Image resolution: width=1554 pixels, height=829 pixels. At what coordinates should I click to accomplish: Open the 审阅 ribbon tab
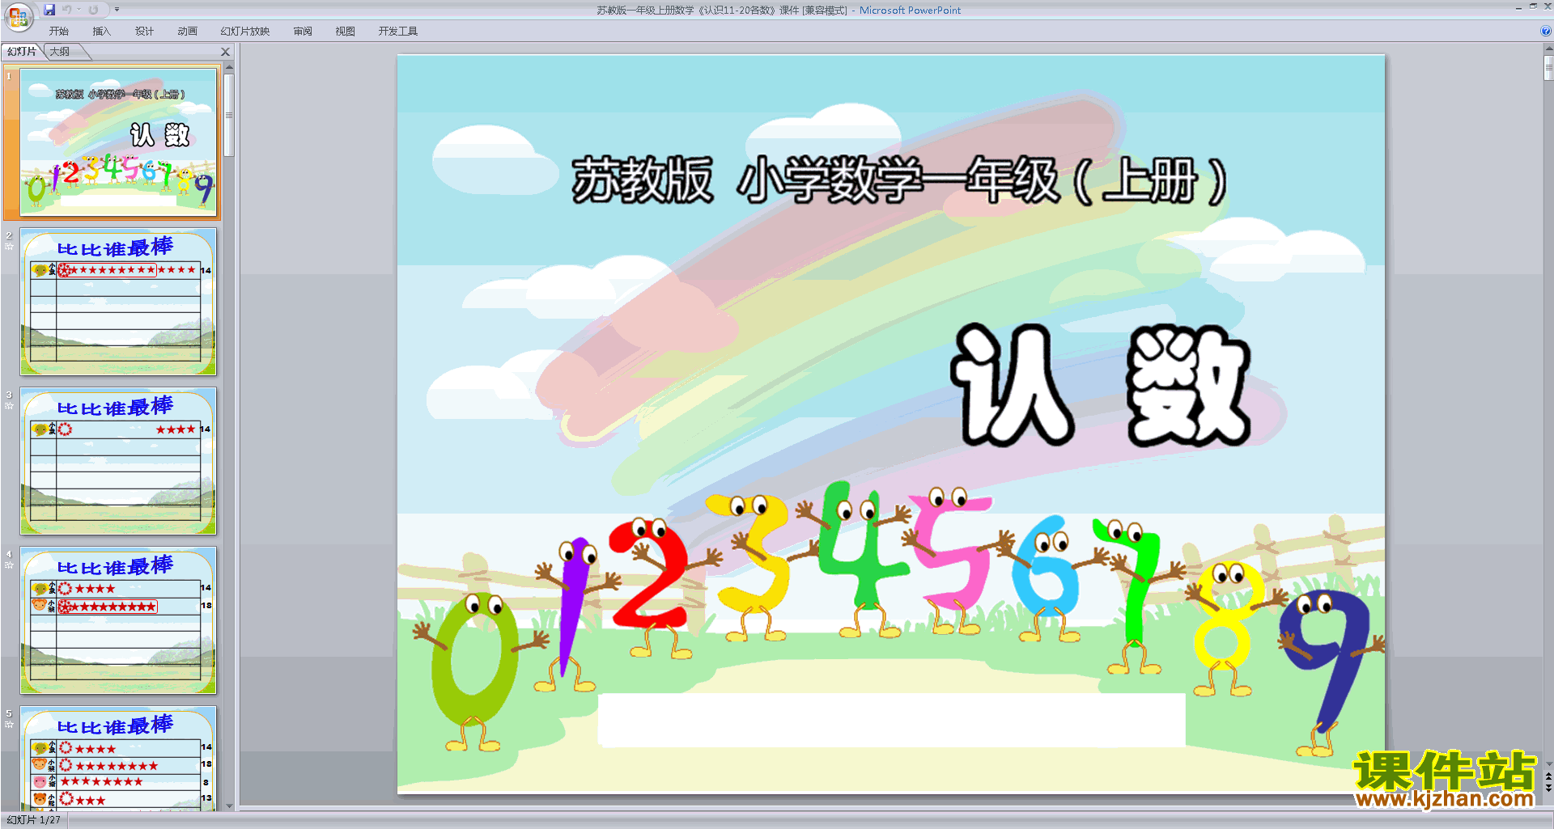[x=303, y=32]
